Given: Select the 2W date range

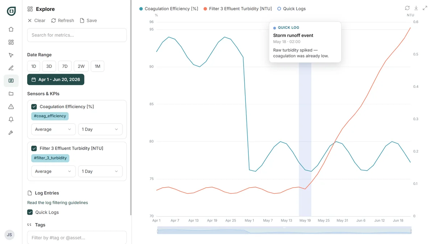Looking at the screenshot, I should [81, 66].
